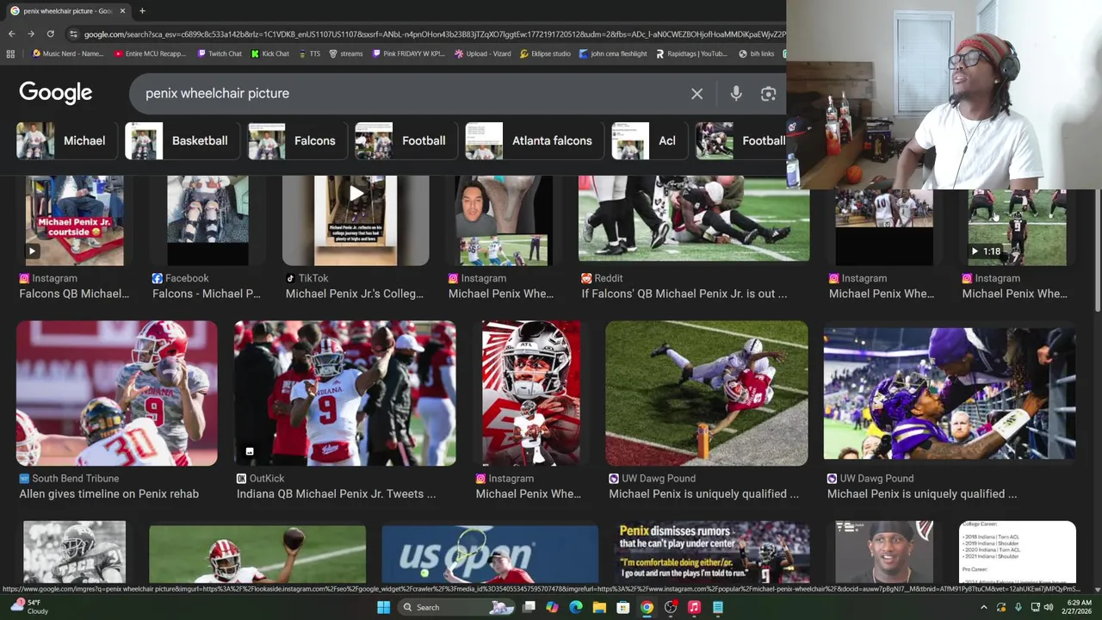Open 'Michael Penix Jr.'s Colleg...' TikTok title
The height and width of the screenshot is (620, 1102).
[x=355, y=294]
